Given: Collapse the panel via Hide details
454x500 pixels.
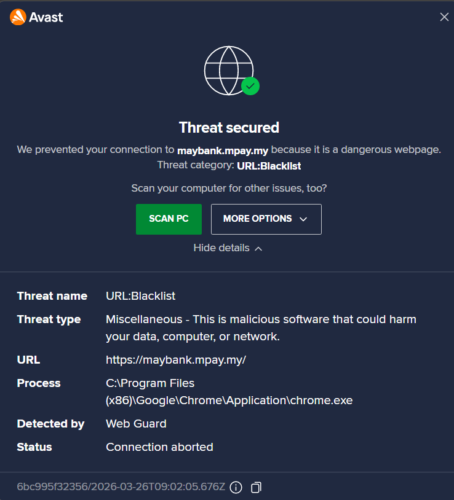Looking at the screenshot, I should 221,248.
